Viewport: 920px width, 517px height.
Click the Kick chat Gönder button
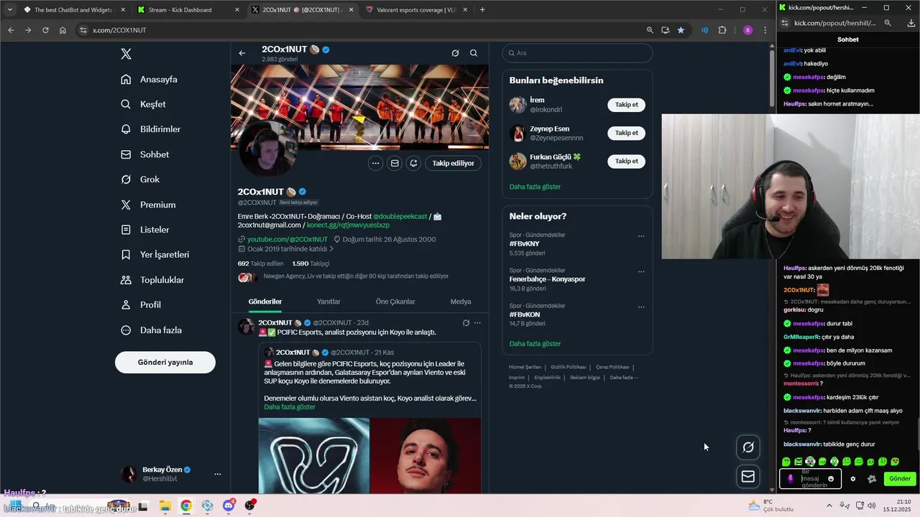900,478
